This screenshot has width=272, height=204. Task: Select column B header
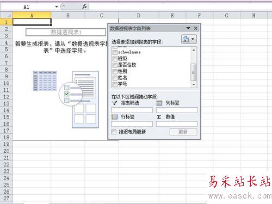pyautogui.click(x=68, y=15)
